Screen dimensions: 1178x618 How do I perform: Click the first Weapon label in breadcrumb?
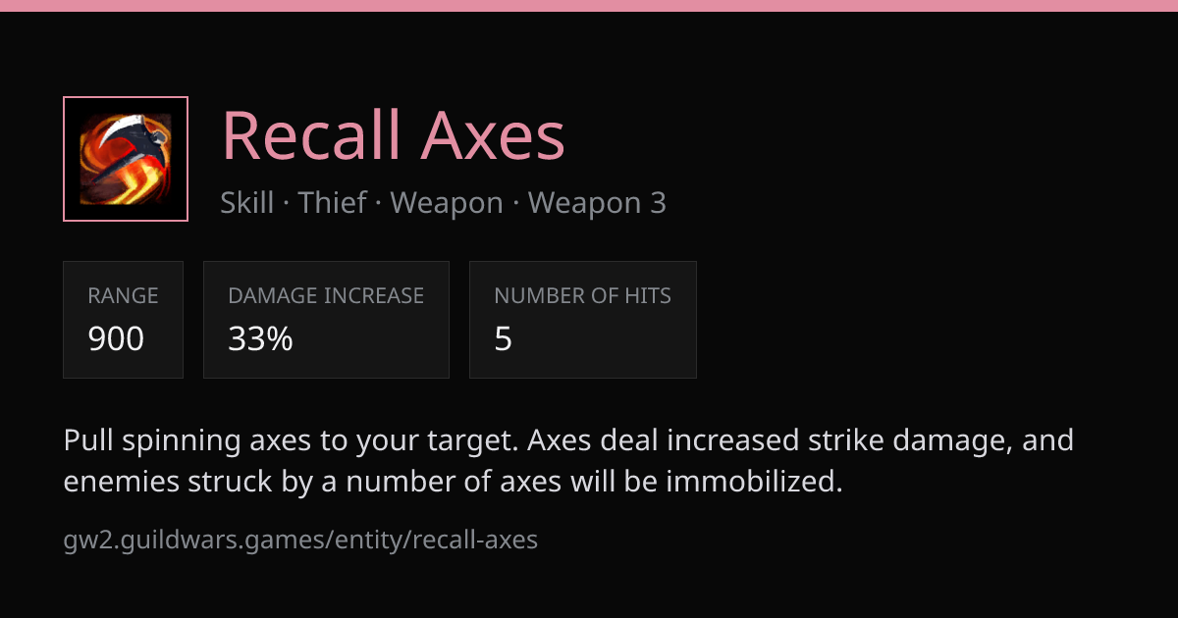[447, 203]
